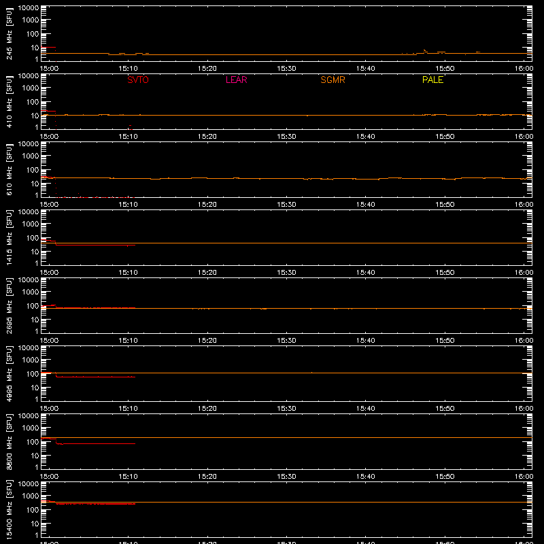The height and width of the screenshot is (544, 544).
Task: Select the '410 MHz [SFU]' axis title
Action: click(9, 101)
